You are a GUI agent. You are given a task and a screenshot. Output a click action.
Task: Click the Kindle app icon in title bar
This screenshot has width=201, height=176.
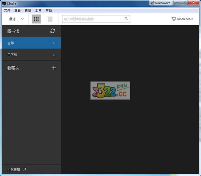[4, 3]
